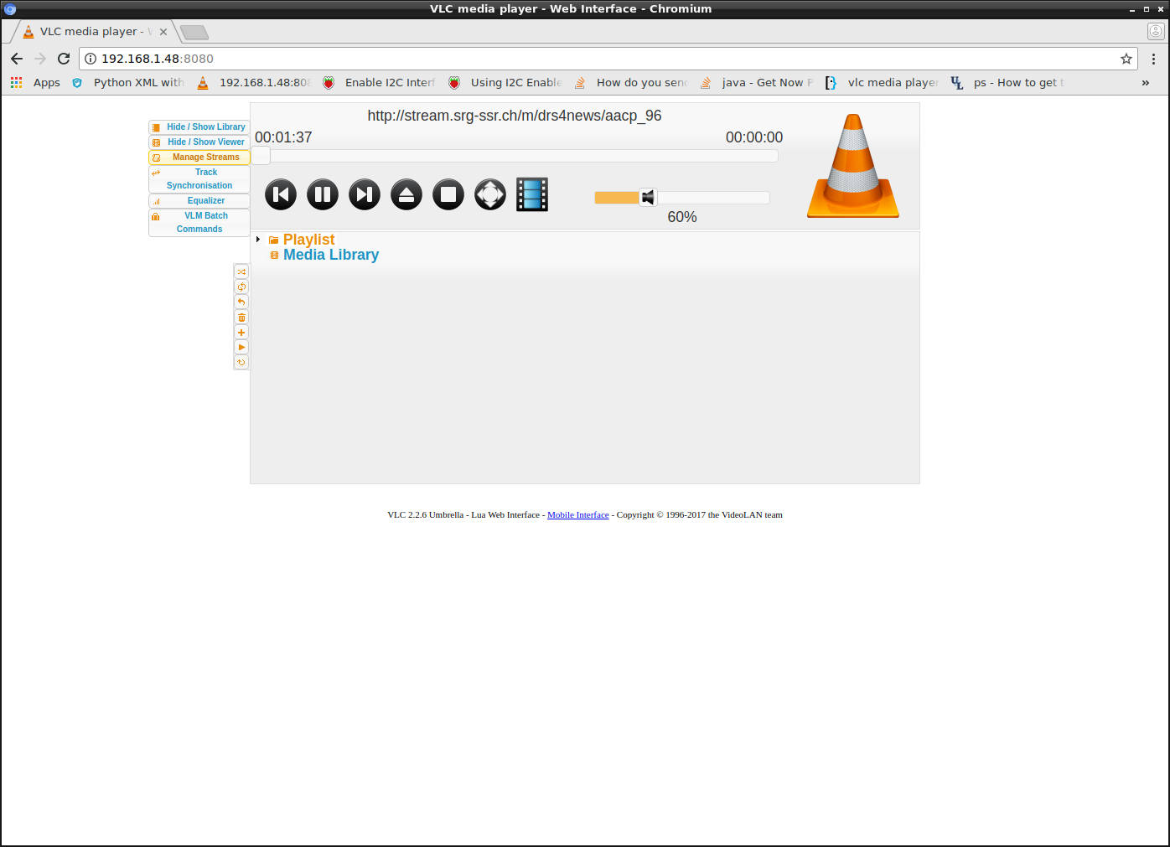The height and width of the screenshot is (847, 1170).
Task: Click the eject/open media button
Action: pos(406,195)
